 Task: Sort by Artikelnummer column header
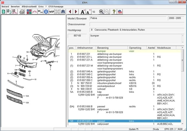point(86,48)
